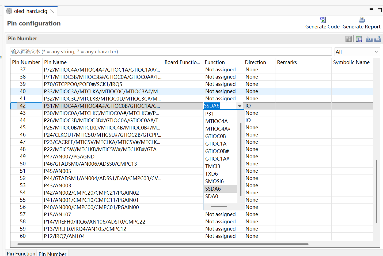Switch to the Pin Number bottom tab
Viewport: 383px width, 256px height.
[x=52, y=253]
